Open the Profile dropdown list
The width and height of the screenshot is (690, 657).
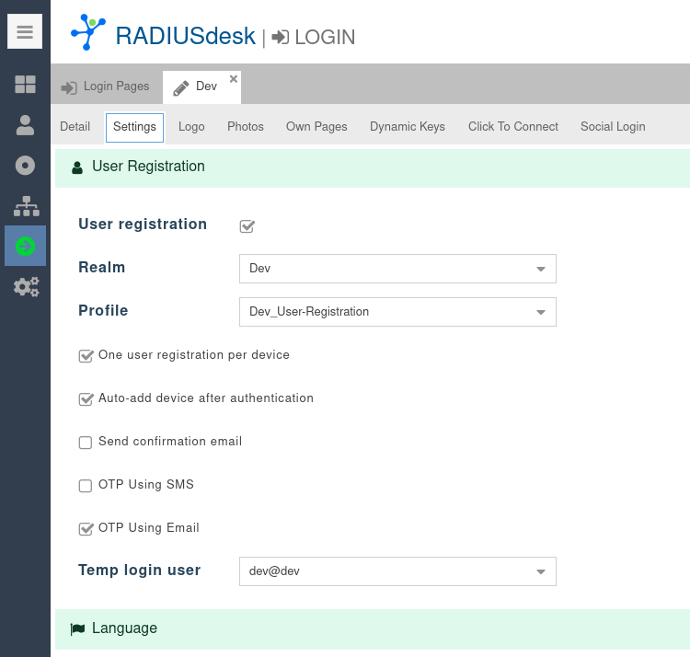coord(540,312)
